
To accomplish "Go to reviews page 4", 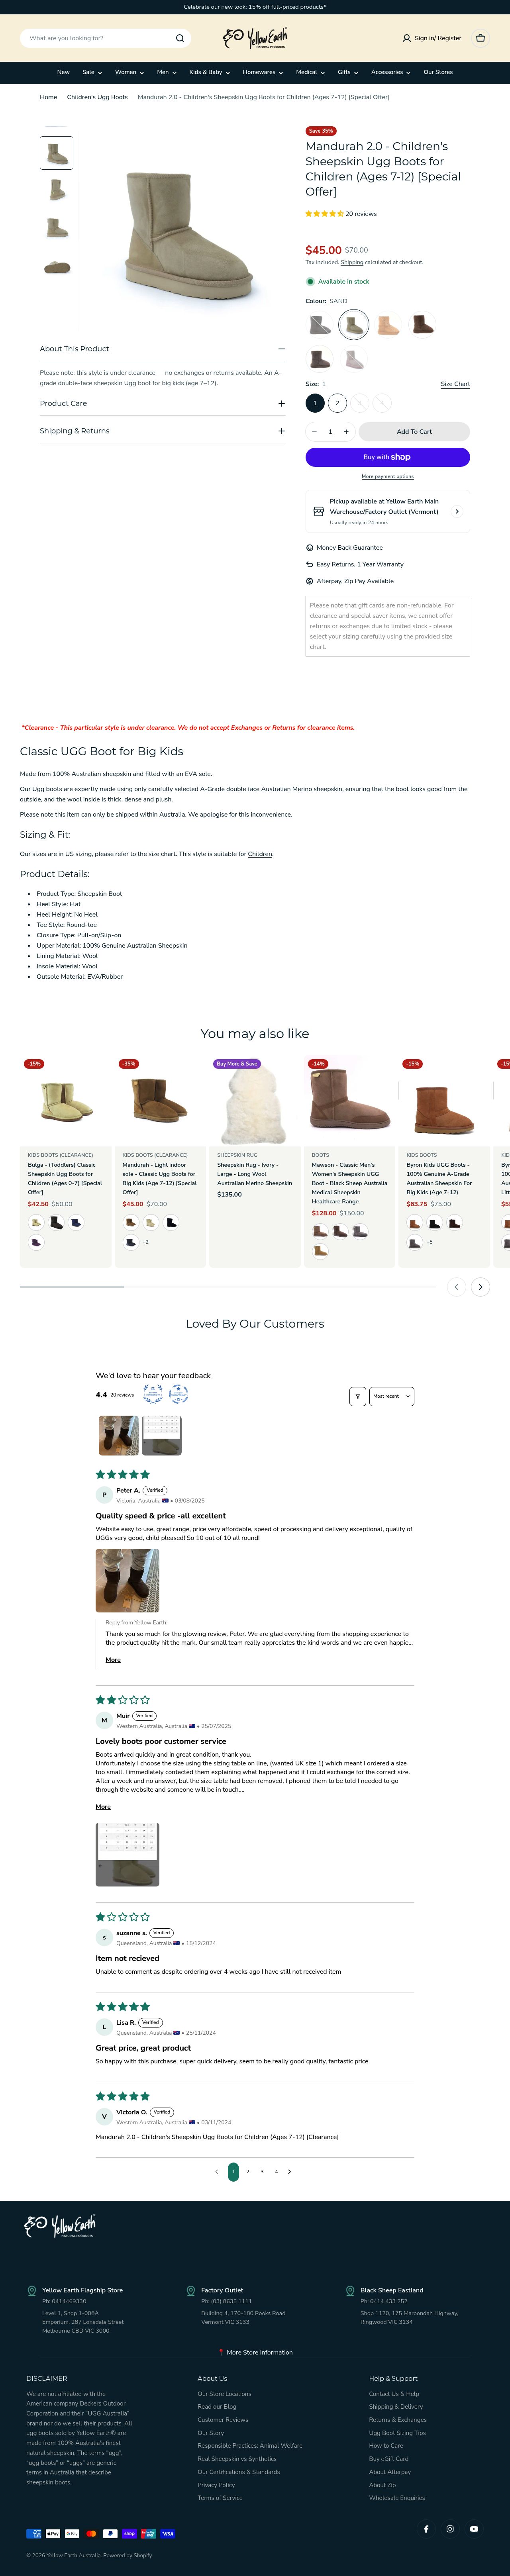I will tap(276, 2172).
